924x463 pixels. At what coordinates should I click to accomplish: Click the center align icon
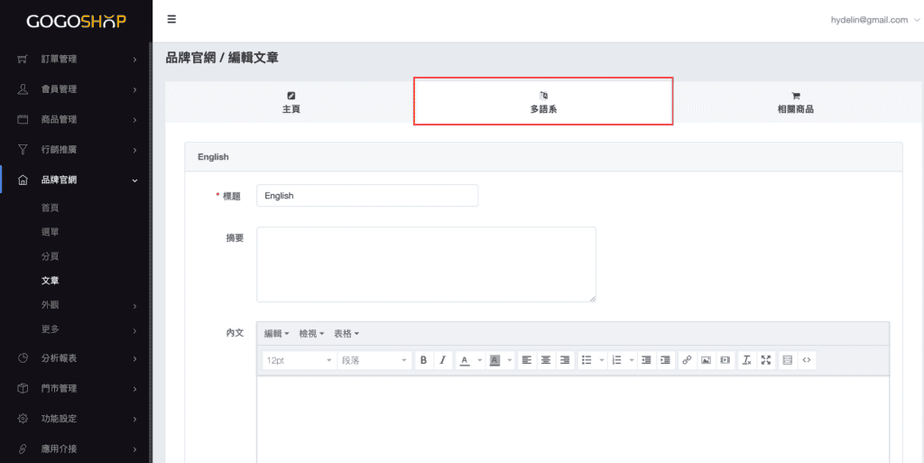[x=545, y=360]
